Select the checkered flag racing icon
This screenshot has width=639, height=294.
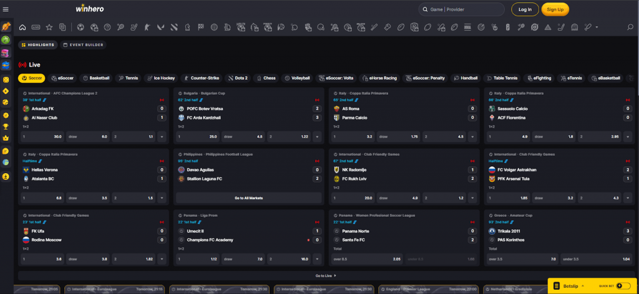tap(201, 27)
